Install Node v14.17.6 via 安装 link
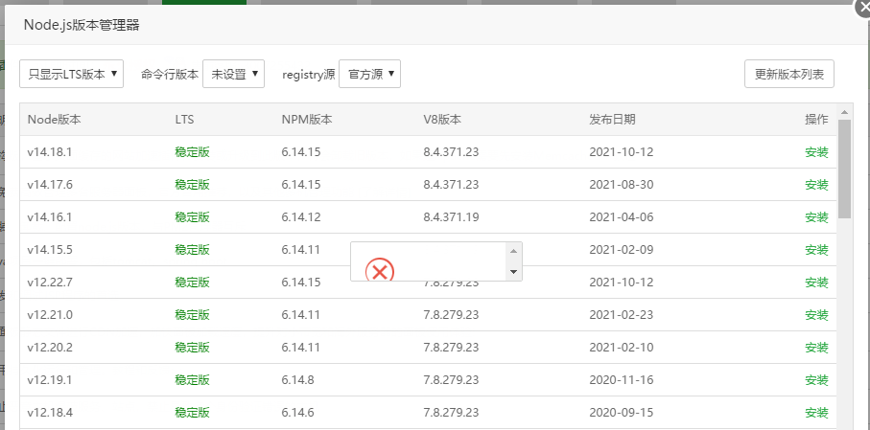Image resolution: width=870 pixels, height=430 pixels. tap(816, 185)
